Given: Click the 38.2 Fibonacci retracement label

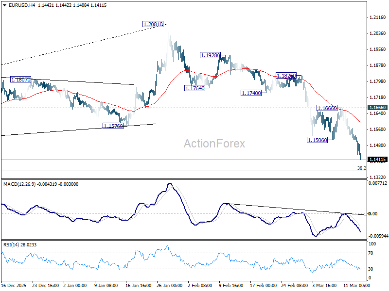Looking at the screenshot, I should (x=361, y=168).
